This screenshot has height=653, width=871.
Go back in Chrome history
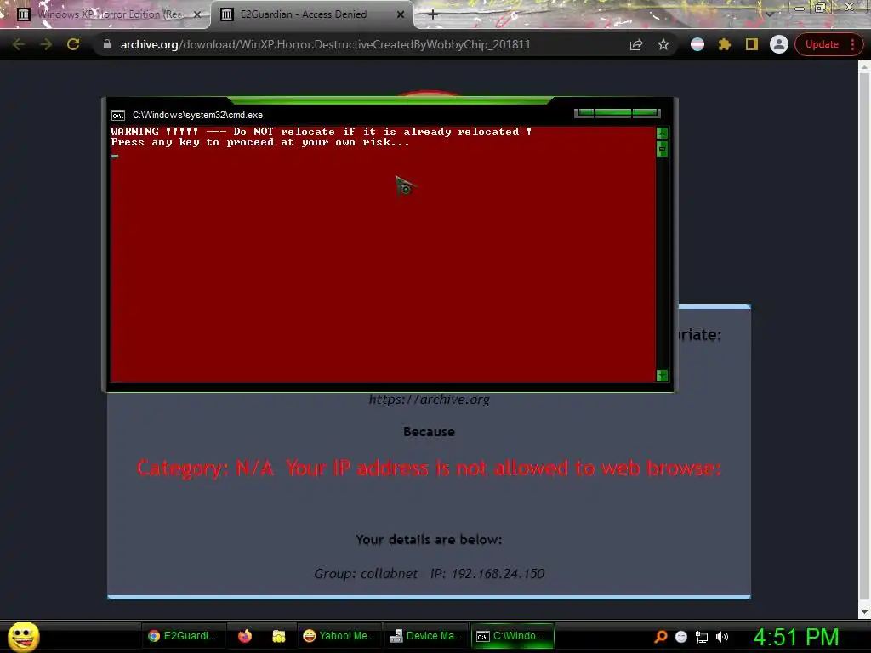(x=19, y=44)
